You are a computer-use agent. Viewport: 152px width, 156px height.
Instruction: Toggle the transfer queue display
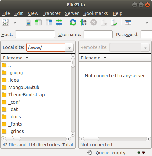click(59, 22)
